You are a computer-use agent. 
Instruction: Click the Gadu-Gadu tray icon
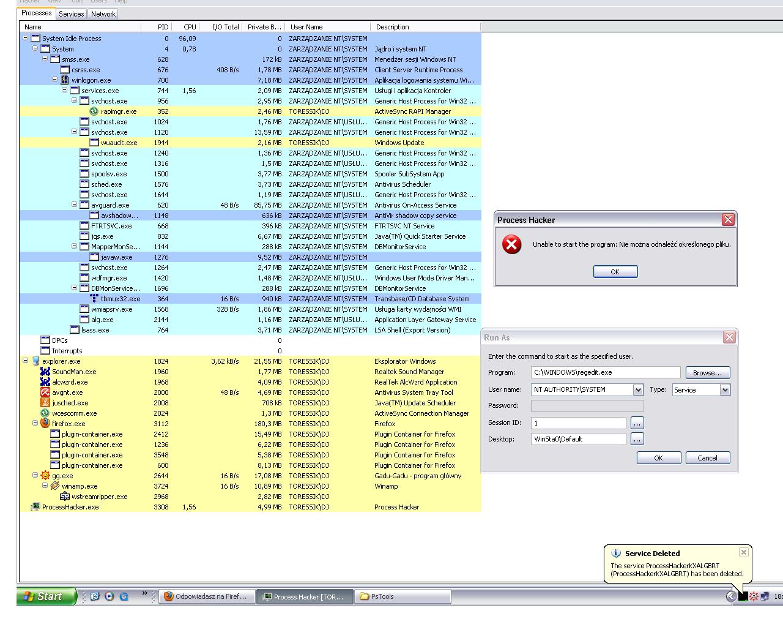coord(754,596)
